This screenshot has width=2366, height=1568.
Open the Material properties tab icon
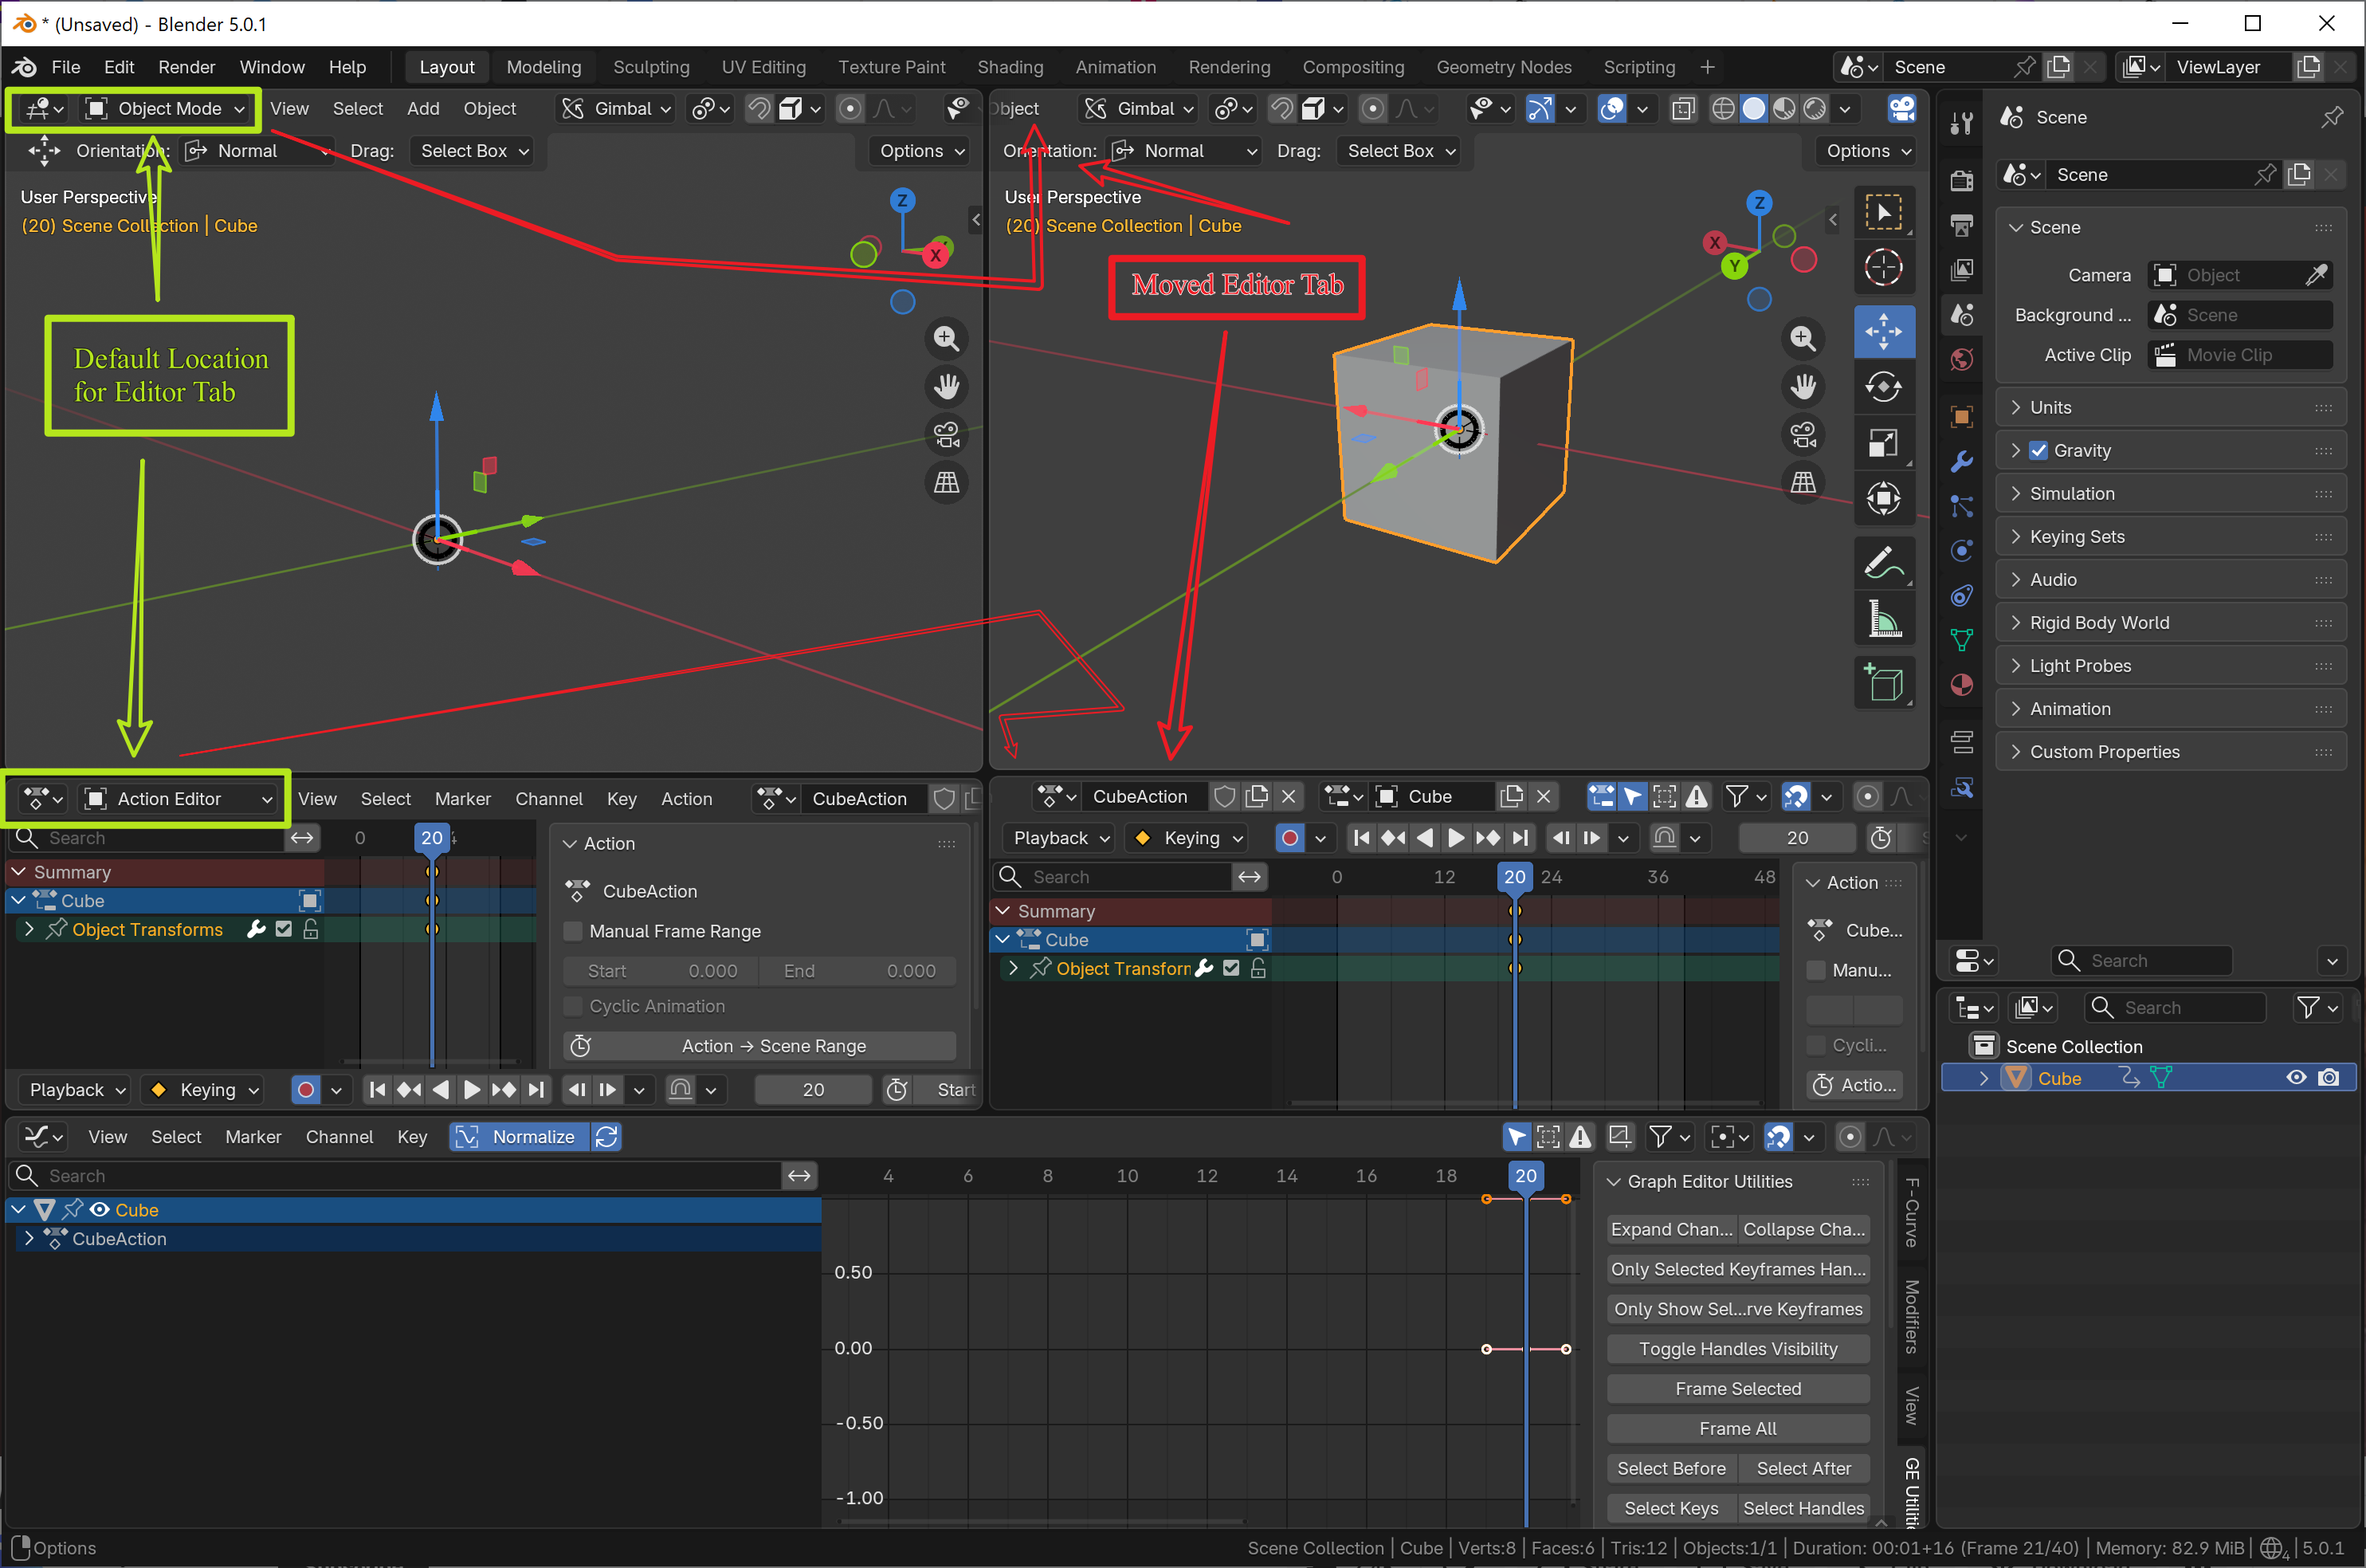pos(1961,685)
